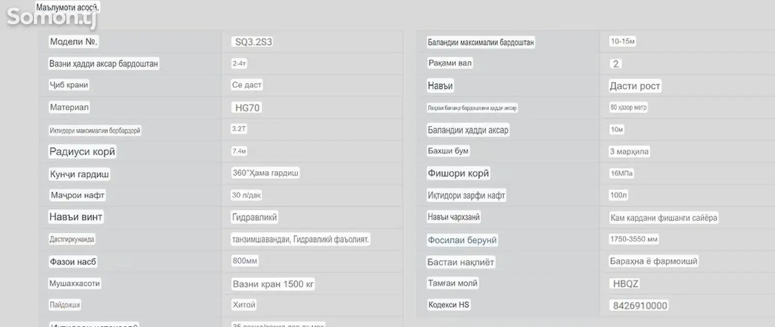
Task: Click the 'Навъи винт' label
Action: (76, 217)
